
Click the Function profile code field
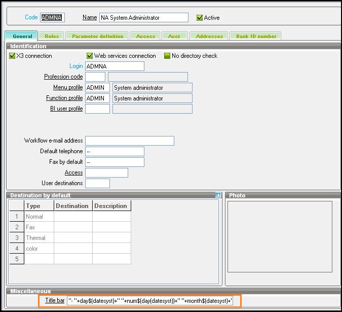(97, 98)
